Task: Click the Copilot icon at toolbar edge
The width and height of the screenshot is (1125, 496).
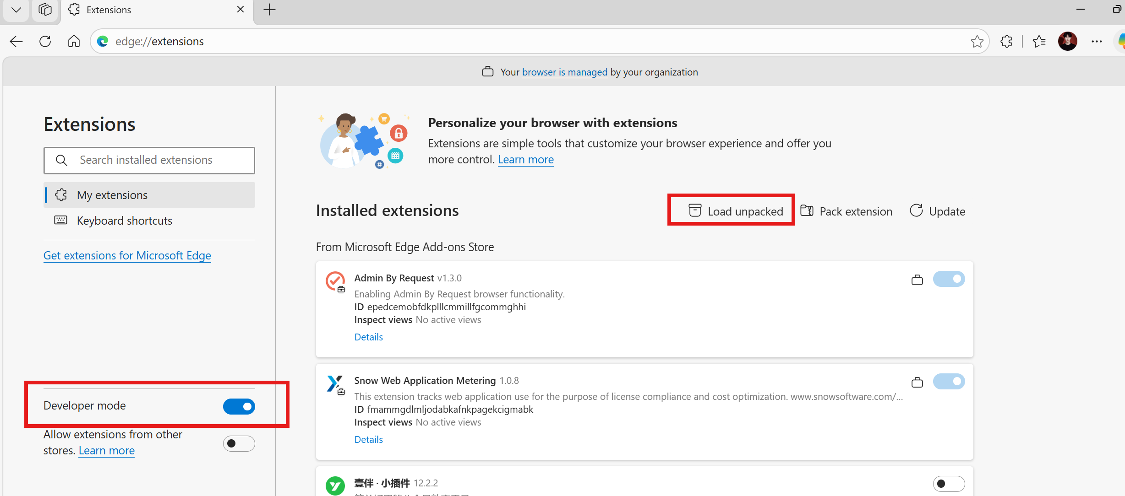Action: [1120, 42]
